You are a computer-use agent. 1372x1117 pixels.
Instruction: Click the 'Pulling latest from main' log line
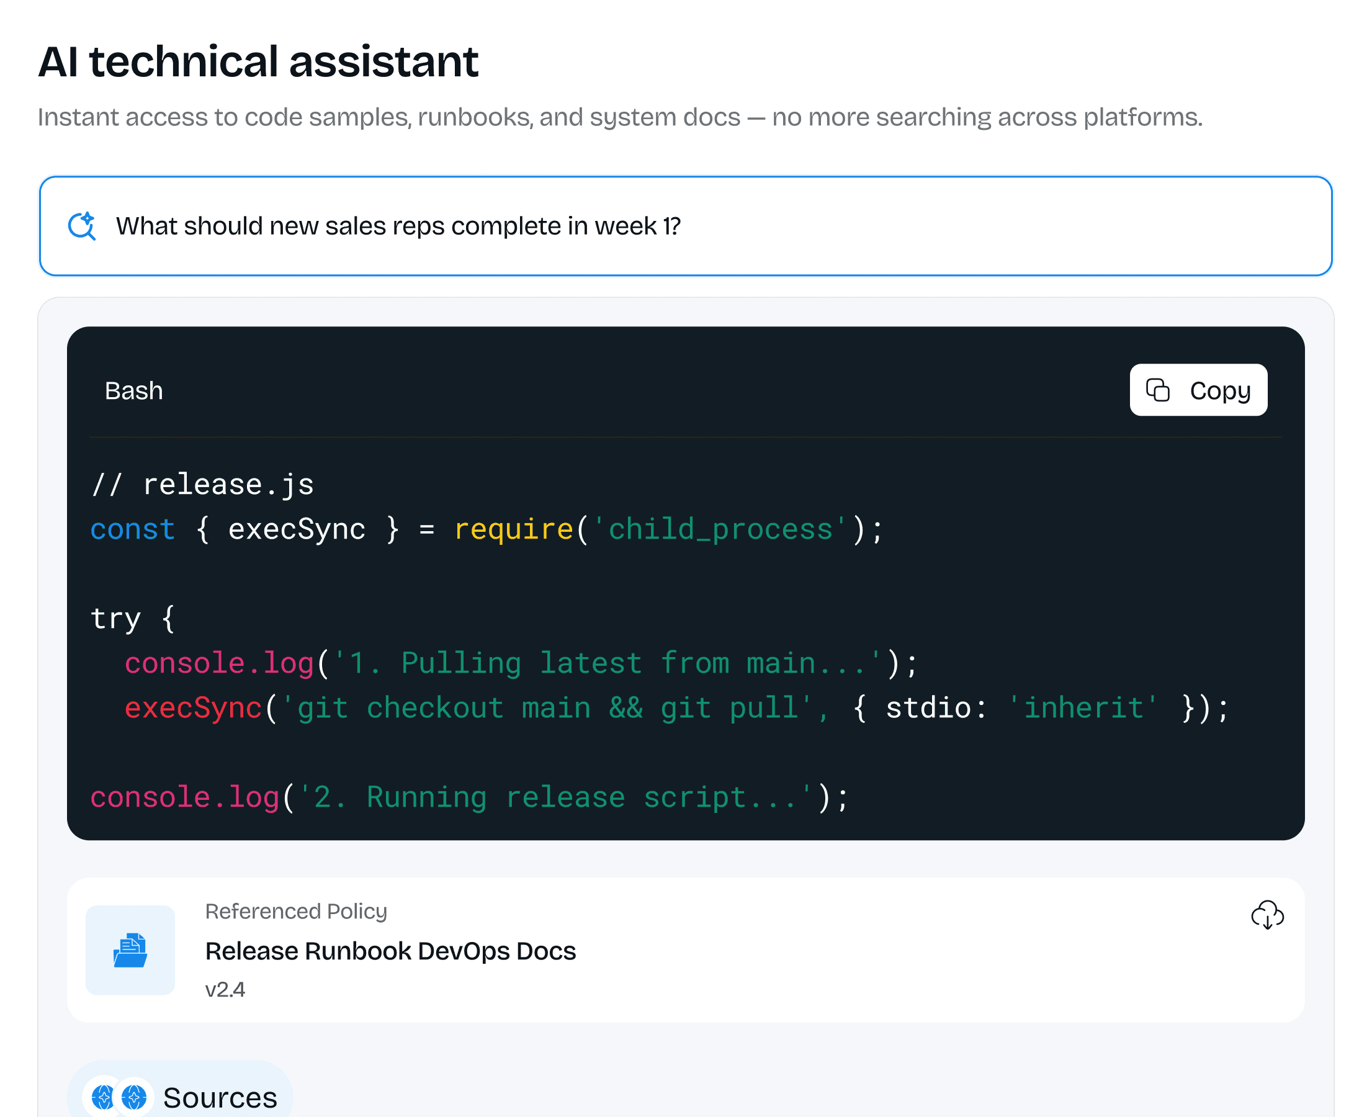[x=521, y=663]
